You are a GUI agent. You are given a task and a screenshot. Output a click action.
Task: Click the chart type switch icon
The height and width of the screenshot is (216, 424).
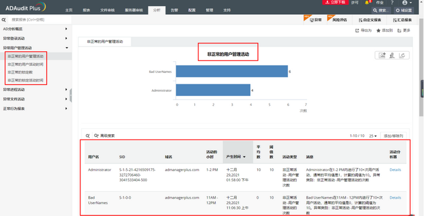(x=392, y=55)
